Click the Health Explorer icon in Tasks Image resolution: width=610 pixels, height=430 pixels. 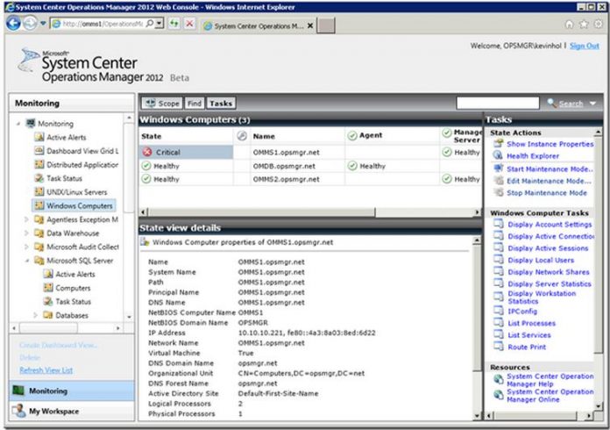(497, 155)
